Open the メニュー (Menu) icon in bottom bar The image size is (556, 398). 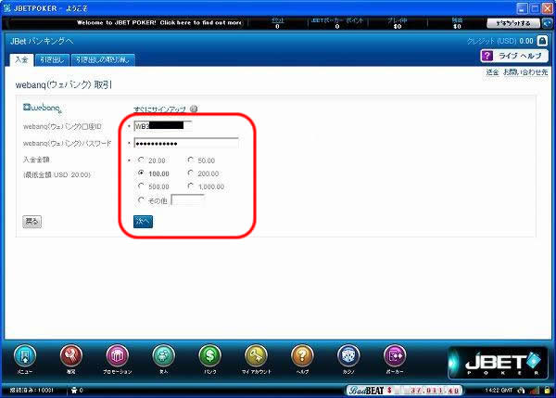click(x=25, y=355)
